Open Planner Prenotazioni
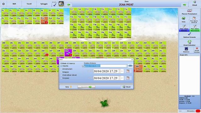The height and width of the screenshot is (113, 201). [x=189, y=12]
